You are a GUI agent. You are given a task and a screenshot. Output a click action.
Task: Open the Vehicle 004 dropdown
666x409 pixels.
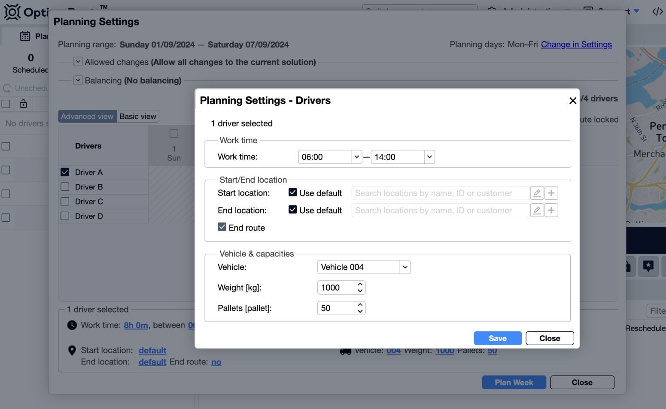(x=404, y=267)
